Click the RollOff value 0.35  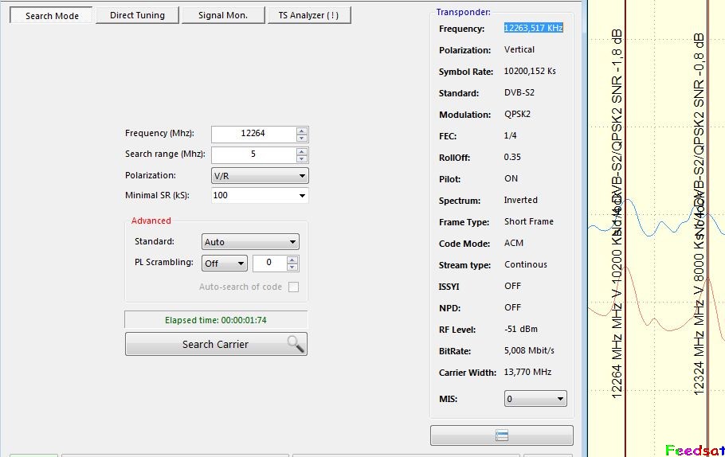[511, 157]
